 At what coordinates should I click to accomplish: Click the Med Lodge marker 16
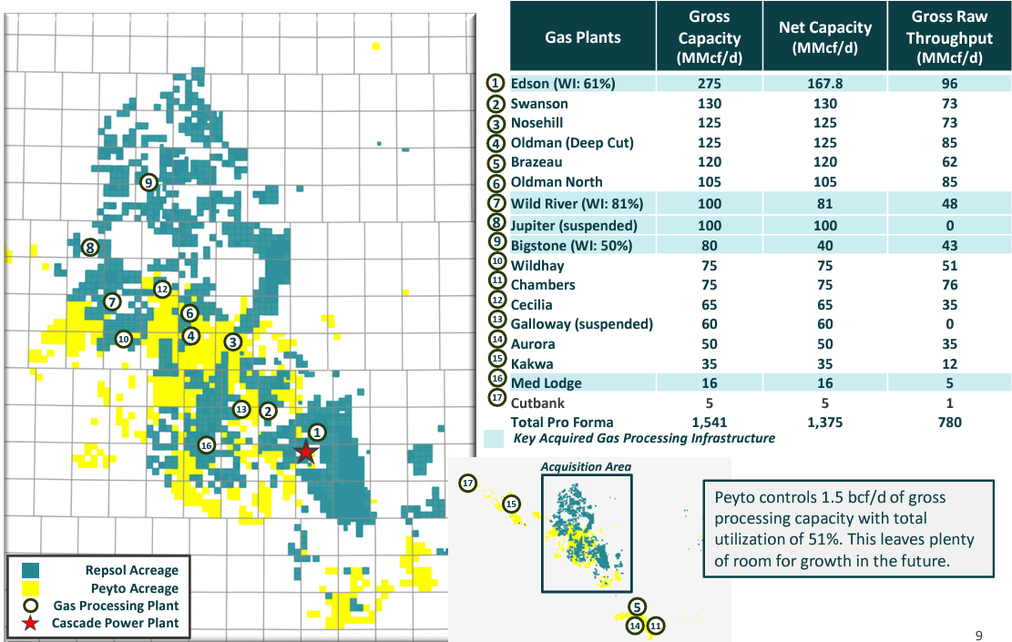[x=207, y=444]
